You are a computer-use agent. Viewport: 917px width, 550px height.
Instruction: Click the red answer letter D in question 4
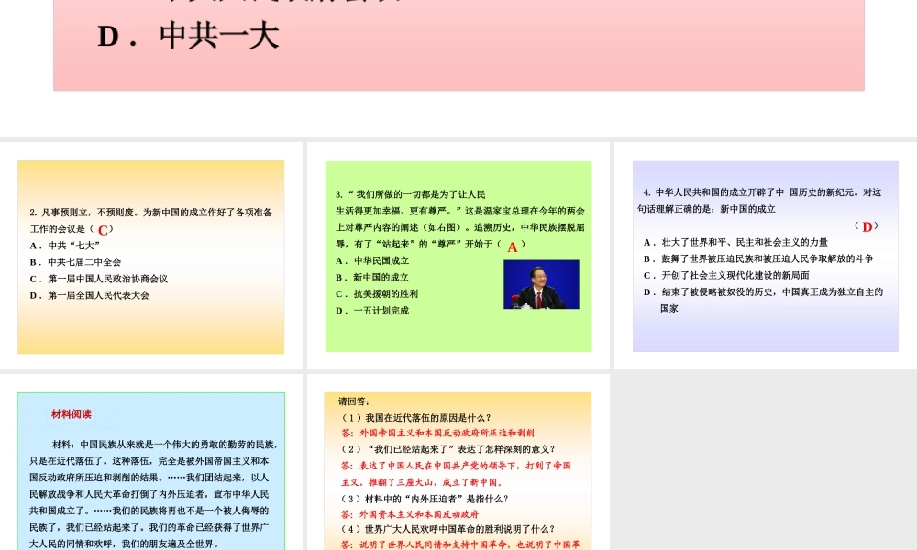coord(867,227)
